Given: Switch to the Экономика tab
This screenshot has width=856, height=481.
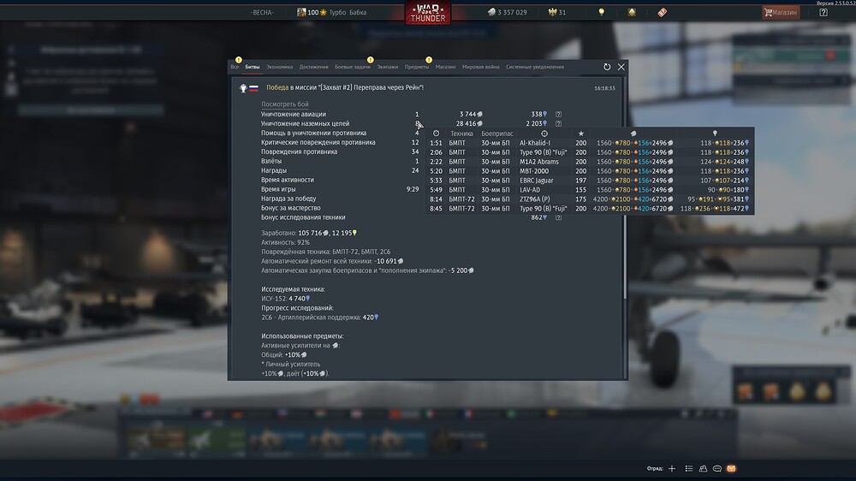Looking at the screenshot, I should click(279, 67).
